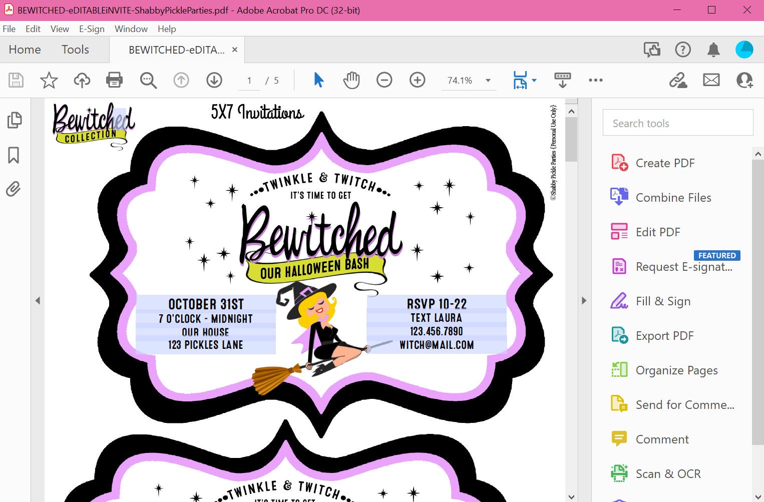Share a link to file

click(x=678, y=80)
